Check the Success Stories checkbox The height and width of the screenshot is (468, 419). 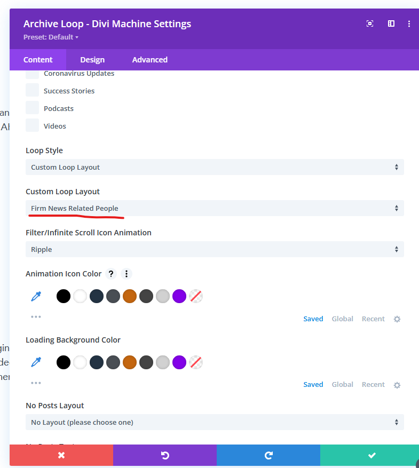click(33, 90)
